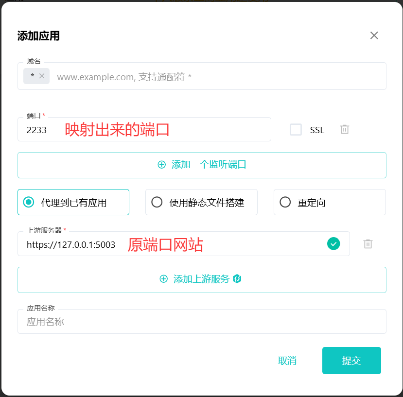Enable the SSL checkbox
Screen dimensions: 403x397
(x=296, y=129)
